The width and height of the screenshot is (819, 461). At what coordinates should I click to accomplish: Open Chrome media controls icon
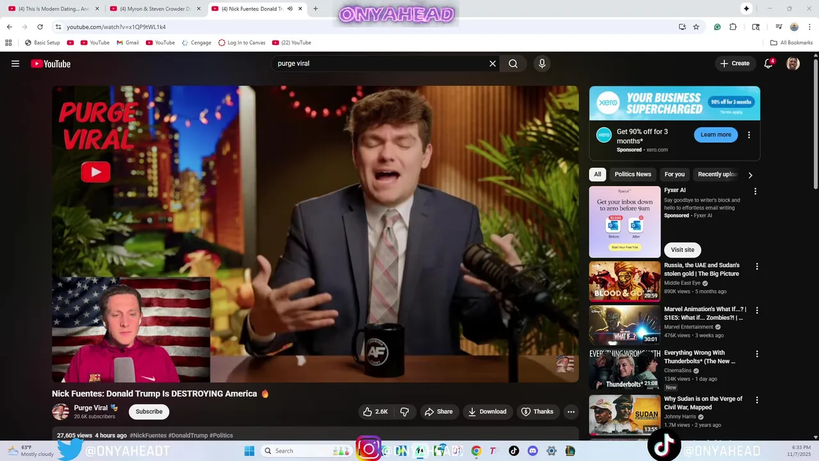click(779, 27)
